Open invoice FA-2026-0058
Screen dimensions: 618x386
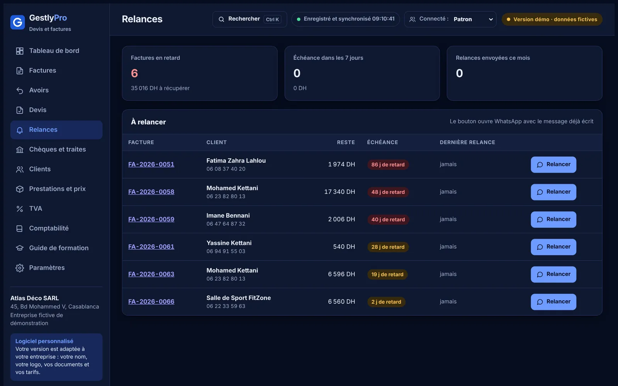(151, 192)
